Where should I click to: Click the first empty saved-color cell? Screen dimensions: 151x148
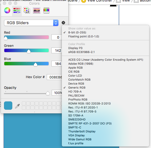pyautogui.click(x=24, y=103)
